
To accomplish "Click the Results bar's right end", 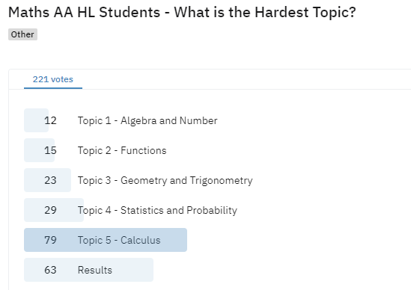I will (x=151, y=270).
